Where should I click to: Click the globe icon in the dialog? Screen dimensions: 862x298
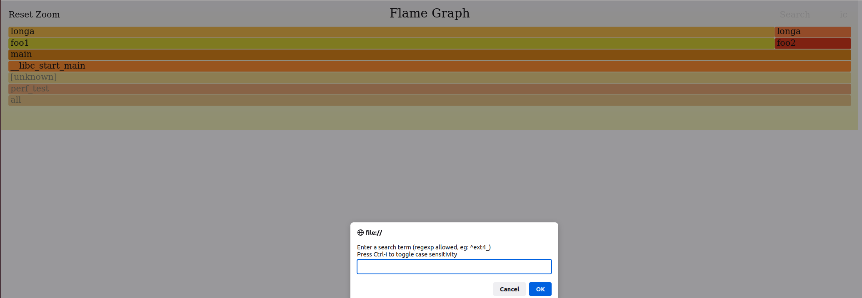(360, 233)
